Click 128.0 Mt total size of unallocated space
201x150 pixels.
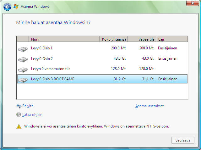click(118, 69)
